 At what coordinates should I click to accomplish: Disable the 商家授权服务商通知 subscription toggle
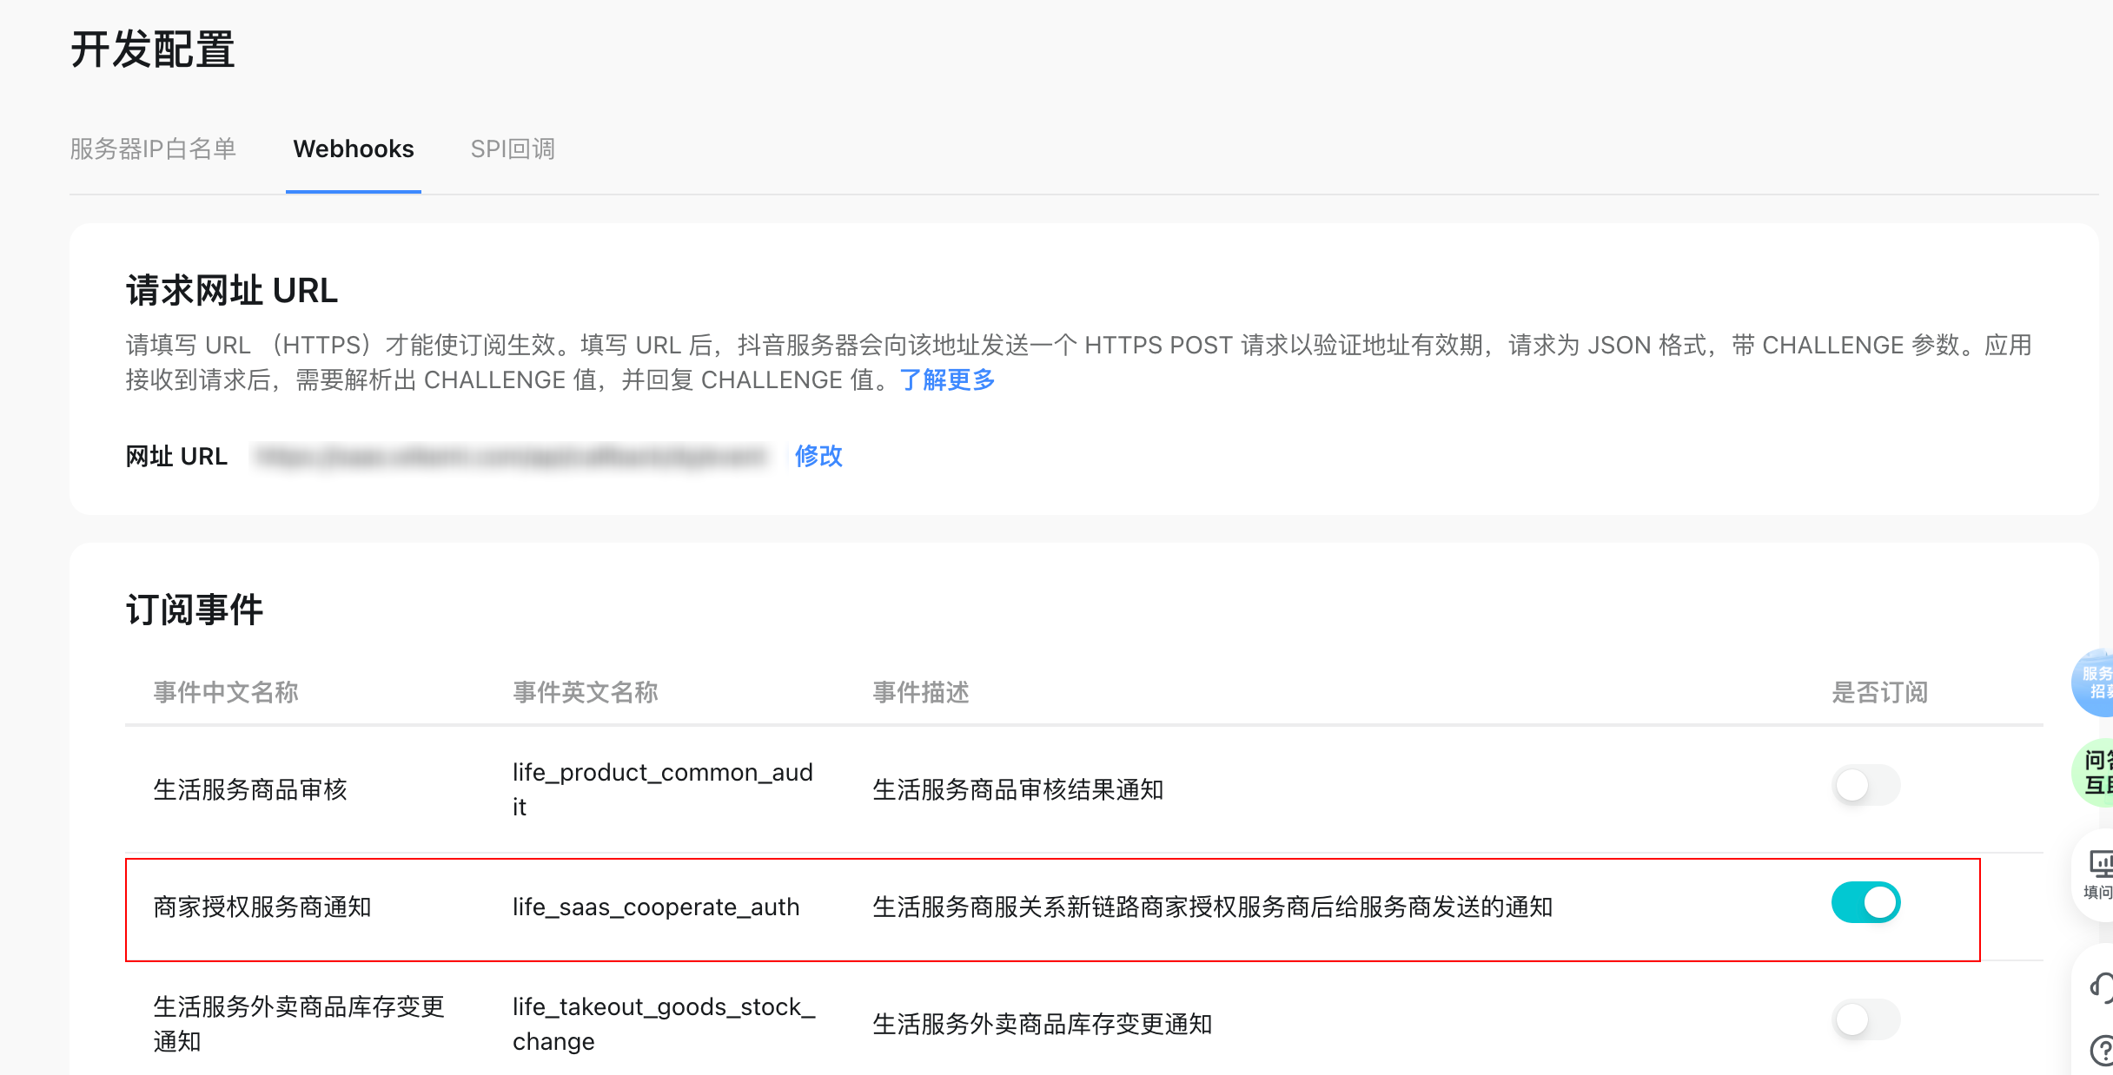(1865, 903)
